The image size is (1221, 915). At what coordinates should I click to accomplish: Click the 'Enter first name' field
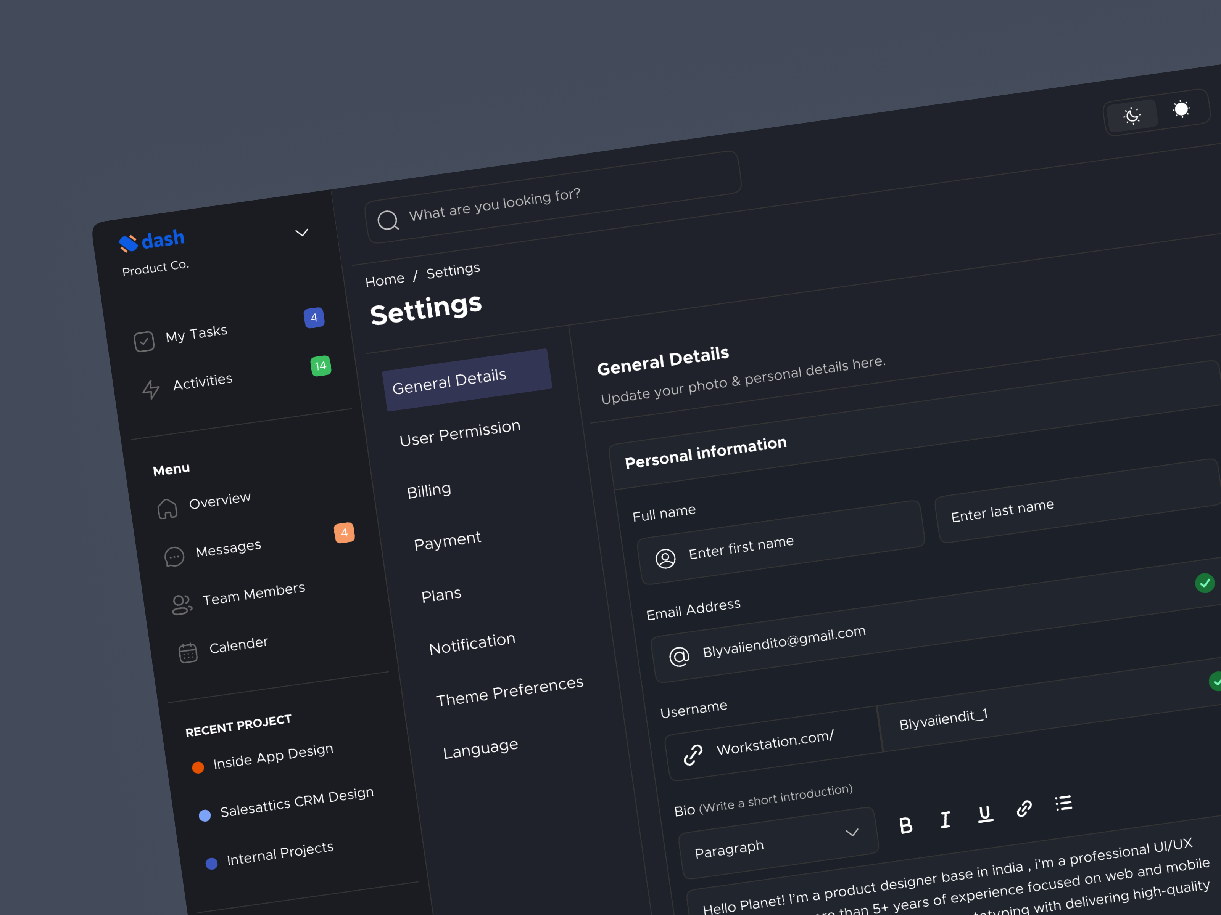(x=781, y=543)
